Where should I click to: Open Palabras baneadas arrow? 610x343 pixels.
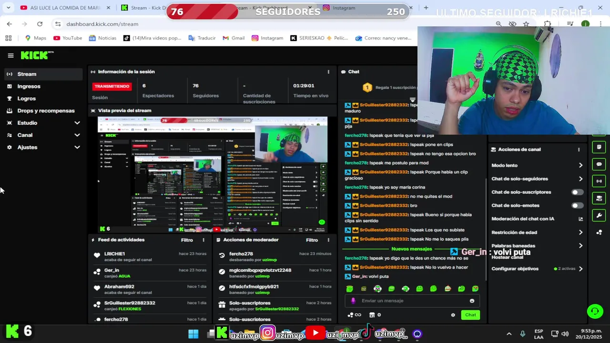[580, 246]
